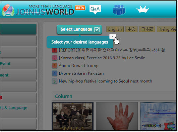Open the sidebar item ending in Event

click(x=18, y=64)
